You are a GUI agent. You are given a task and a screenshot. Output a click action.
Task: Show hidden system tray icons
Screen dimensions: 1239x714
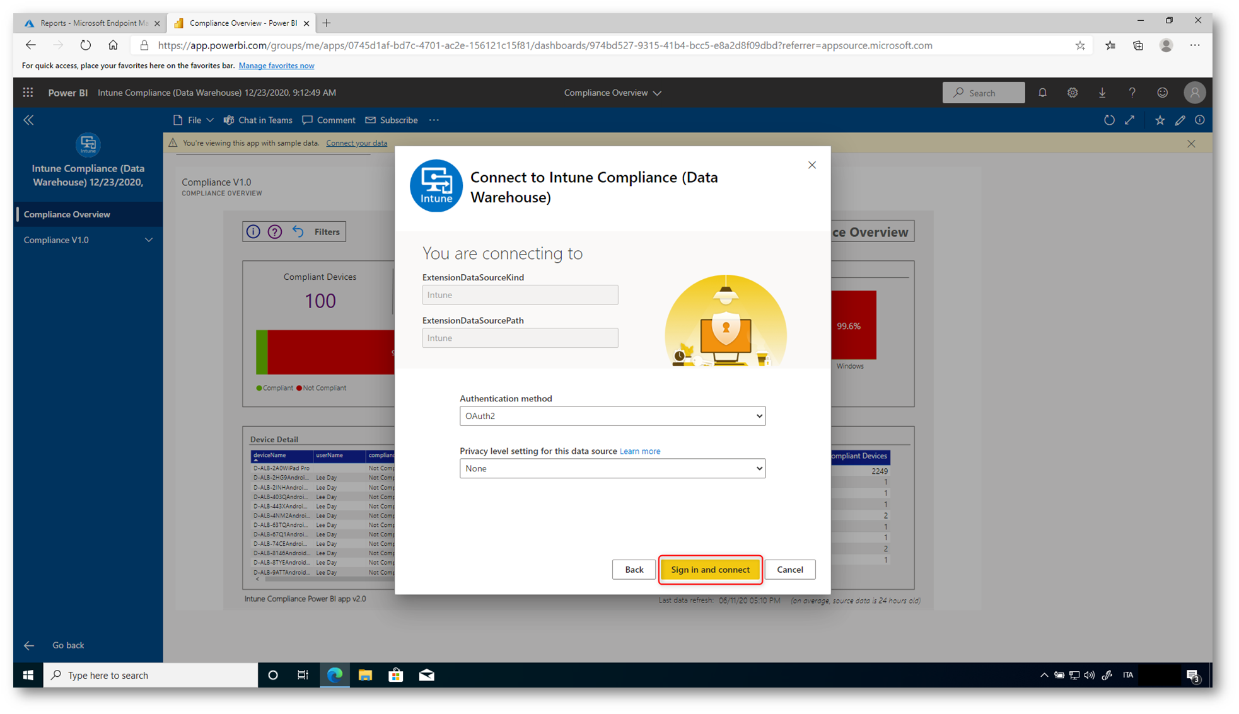point(1044,675)
